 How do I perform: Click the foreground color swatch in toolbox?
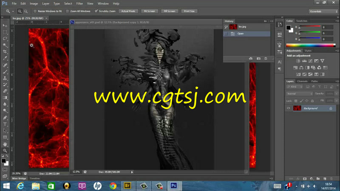[x=3, y=161]
